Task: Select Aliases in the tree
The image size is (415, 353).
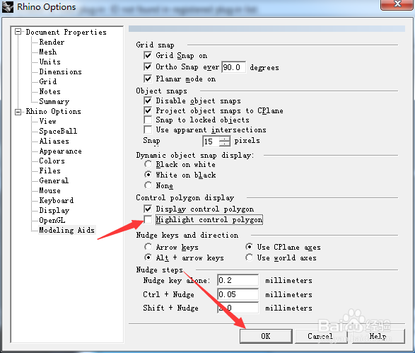Action: click(x=54, y=141)
